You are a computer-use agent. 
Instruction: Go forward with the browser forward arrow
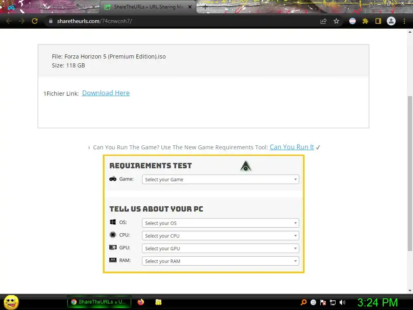(22, 21)
